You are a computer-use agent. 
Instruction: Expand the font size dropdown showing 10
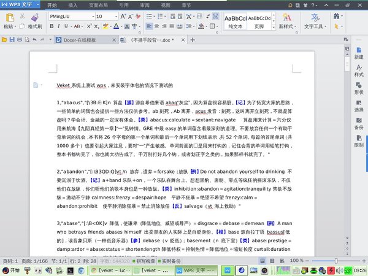116,15
